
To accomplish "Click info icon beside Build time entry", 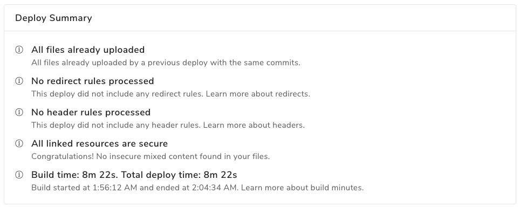I will tap(19, 175).
